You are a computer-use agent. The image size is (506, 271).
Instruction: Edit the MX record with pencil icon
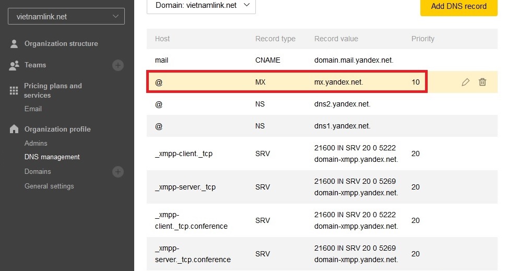[x=465, y=82]
